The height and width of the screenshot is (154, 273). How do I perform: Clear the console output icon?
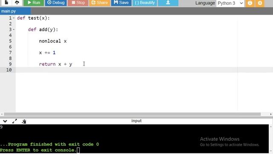point(24,121)
